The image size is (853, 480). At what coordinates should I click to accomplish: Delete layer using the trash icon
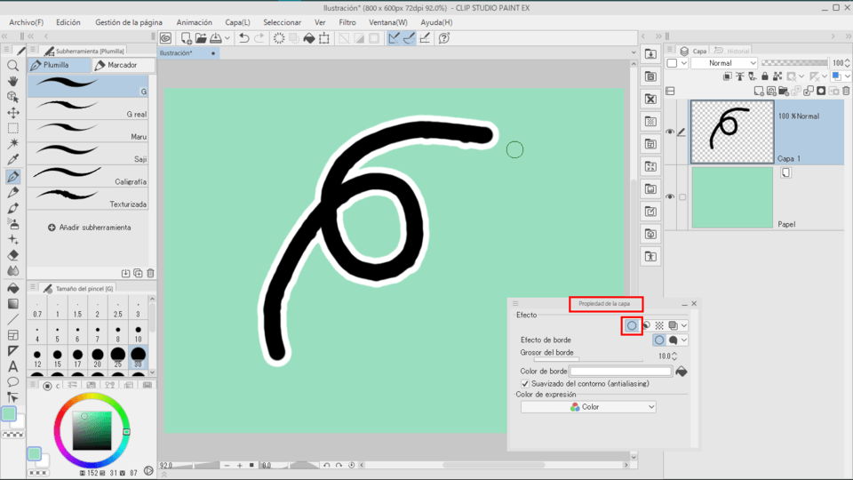point(846,91)
